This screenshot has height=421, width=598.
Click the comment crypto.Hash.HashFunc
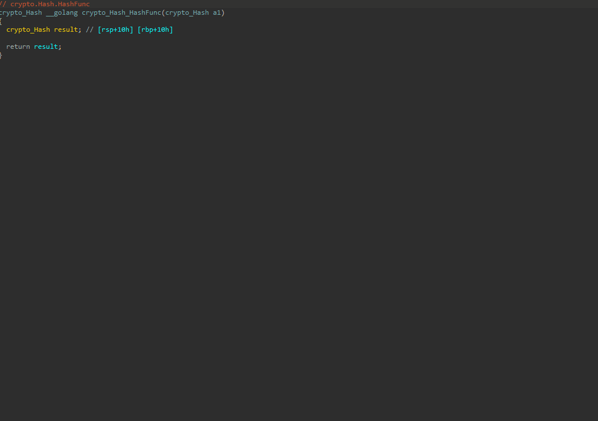[45, 4]
